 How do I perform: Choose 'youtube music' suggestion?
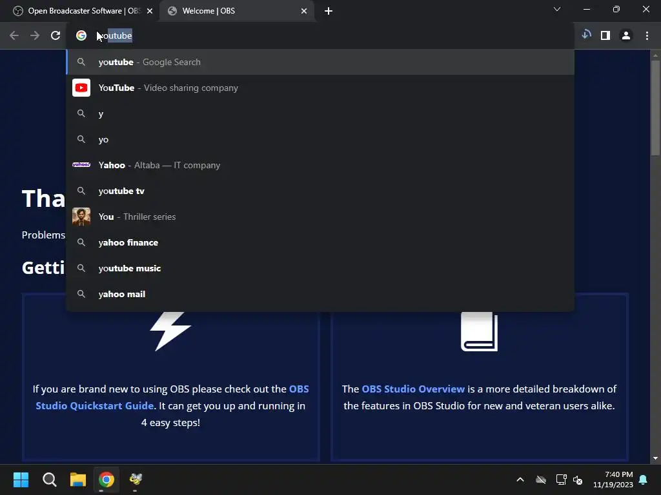tap(320, 268)
